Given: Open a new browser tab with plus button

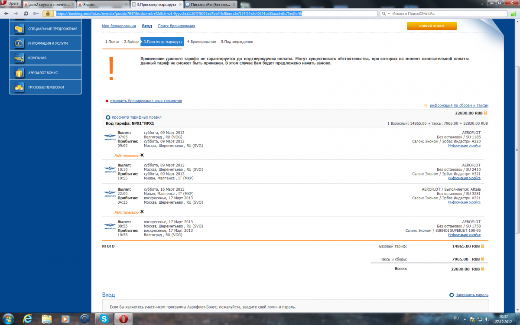Looking at the screenshot, I should (242, 4).
